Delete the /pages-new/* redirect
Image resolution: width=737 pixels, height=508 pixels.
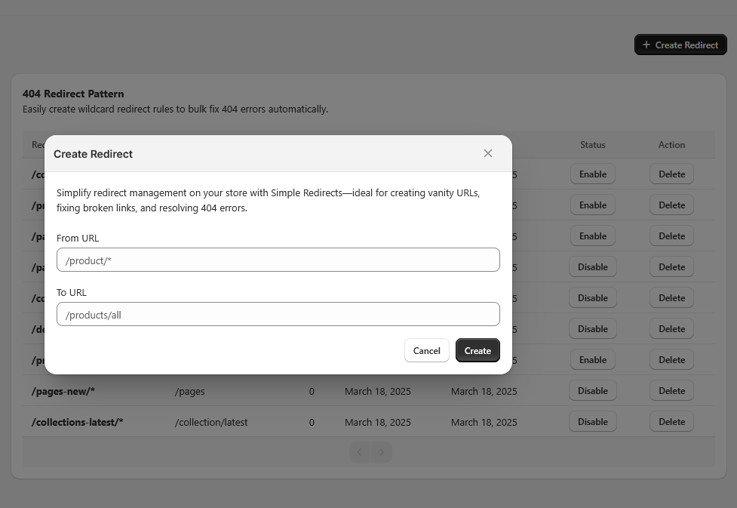pyautogui.click(x=671, y=391)
